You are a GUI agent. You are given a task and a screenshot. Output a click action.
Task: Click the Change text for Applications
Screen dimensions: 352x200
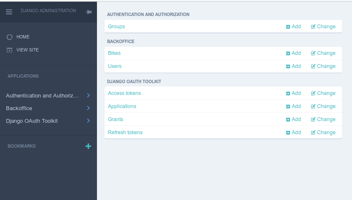(x=326, y=106)
